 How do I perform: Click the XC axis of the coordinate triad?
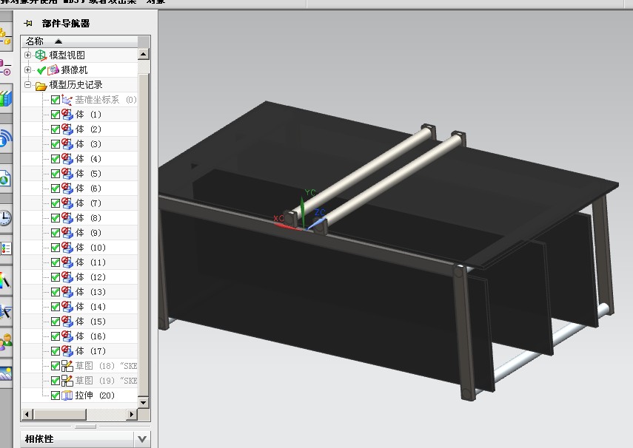[287, 226]
